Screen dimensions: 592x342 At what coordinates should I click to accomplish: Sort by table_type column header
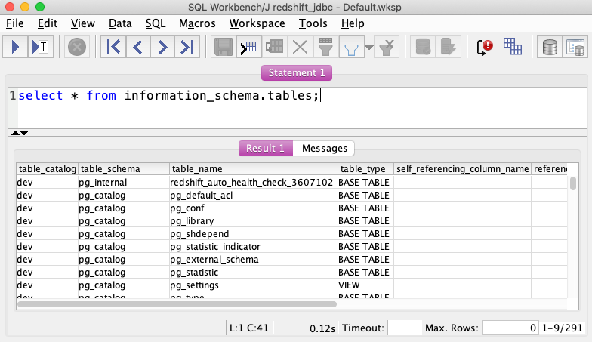pos(365,169)
